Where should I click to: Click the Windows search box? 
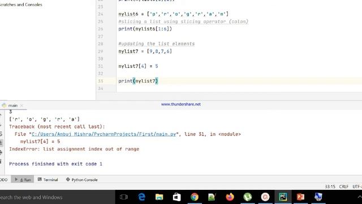tap(57, 197)
